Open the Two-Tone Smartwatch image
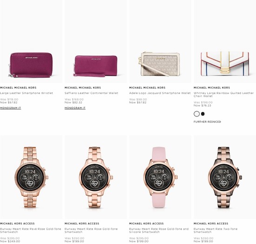The image size is (256, 244). tap(225, 177)
